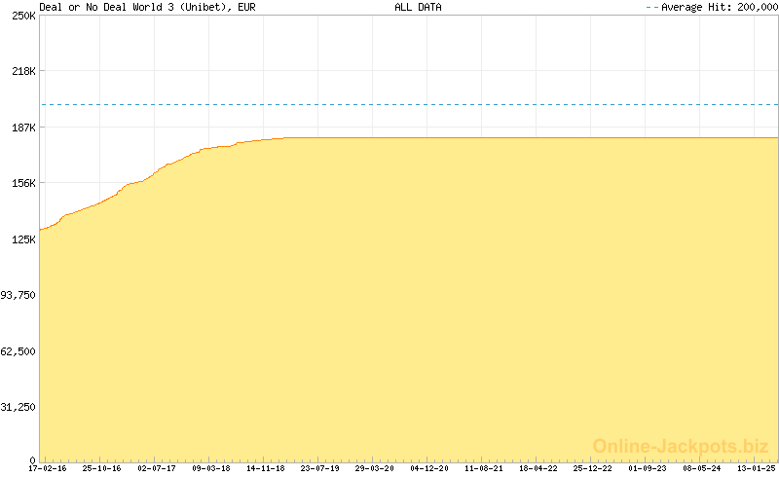Click the 62,500 y-axis value
Viewport: 779px width, 477px height.
point(19,351)
